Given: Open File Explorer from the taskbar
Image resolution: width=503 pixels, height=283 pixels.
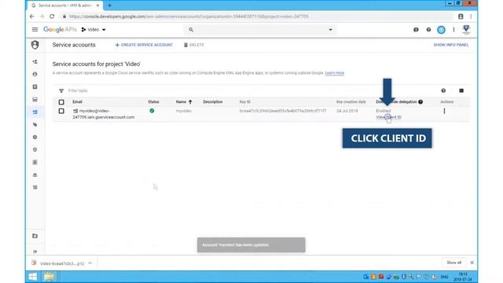Looking at the screenshot, I should [x=49, y=277].
